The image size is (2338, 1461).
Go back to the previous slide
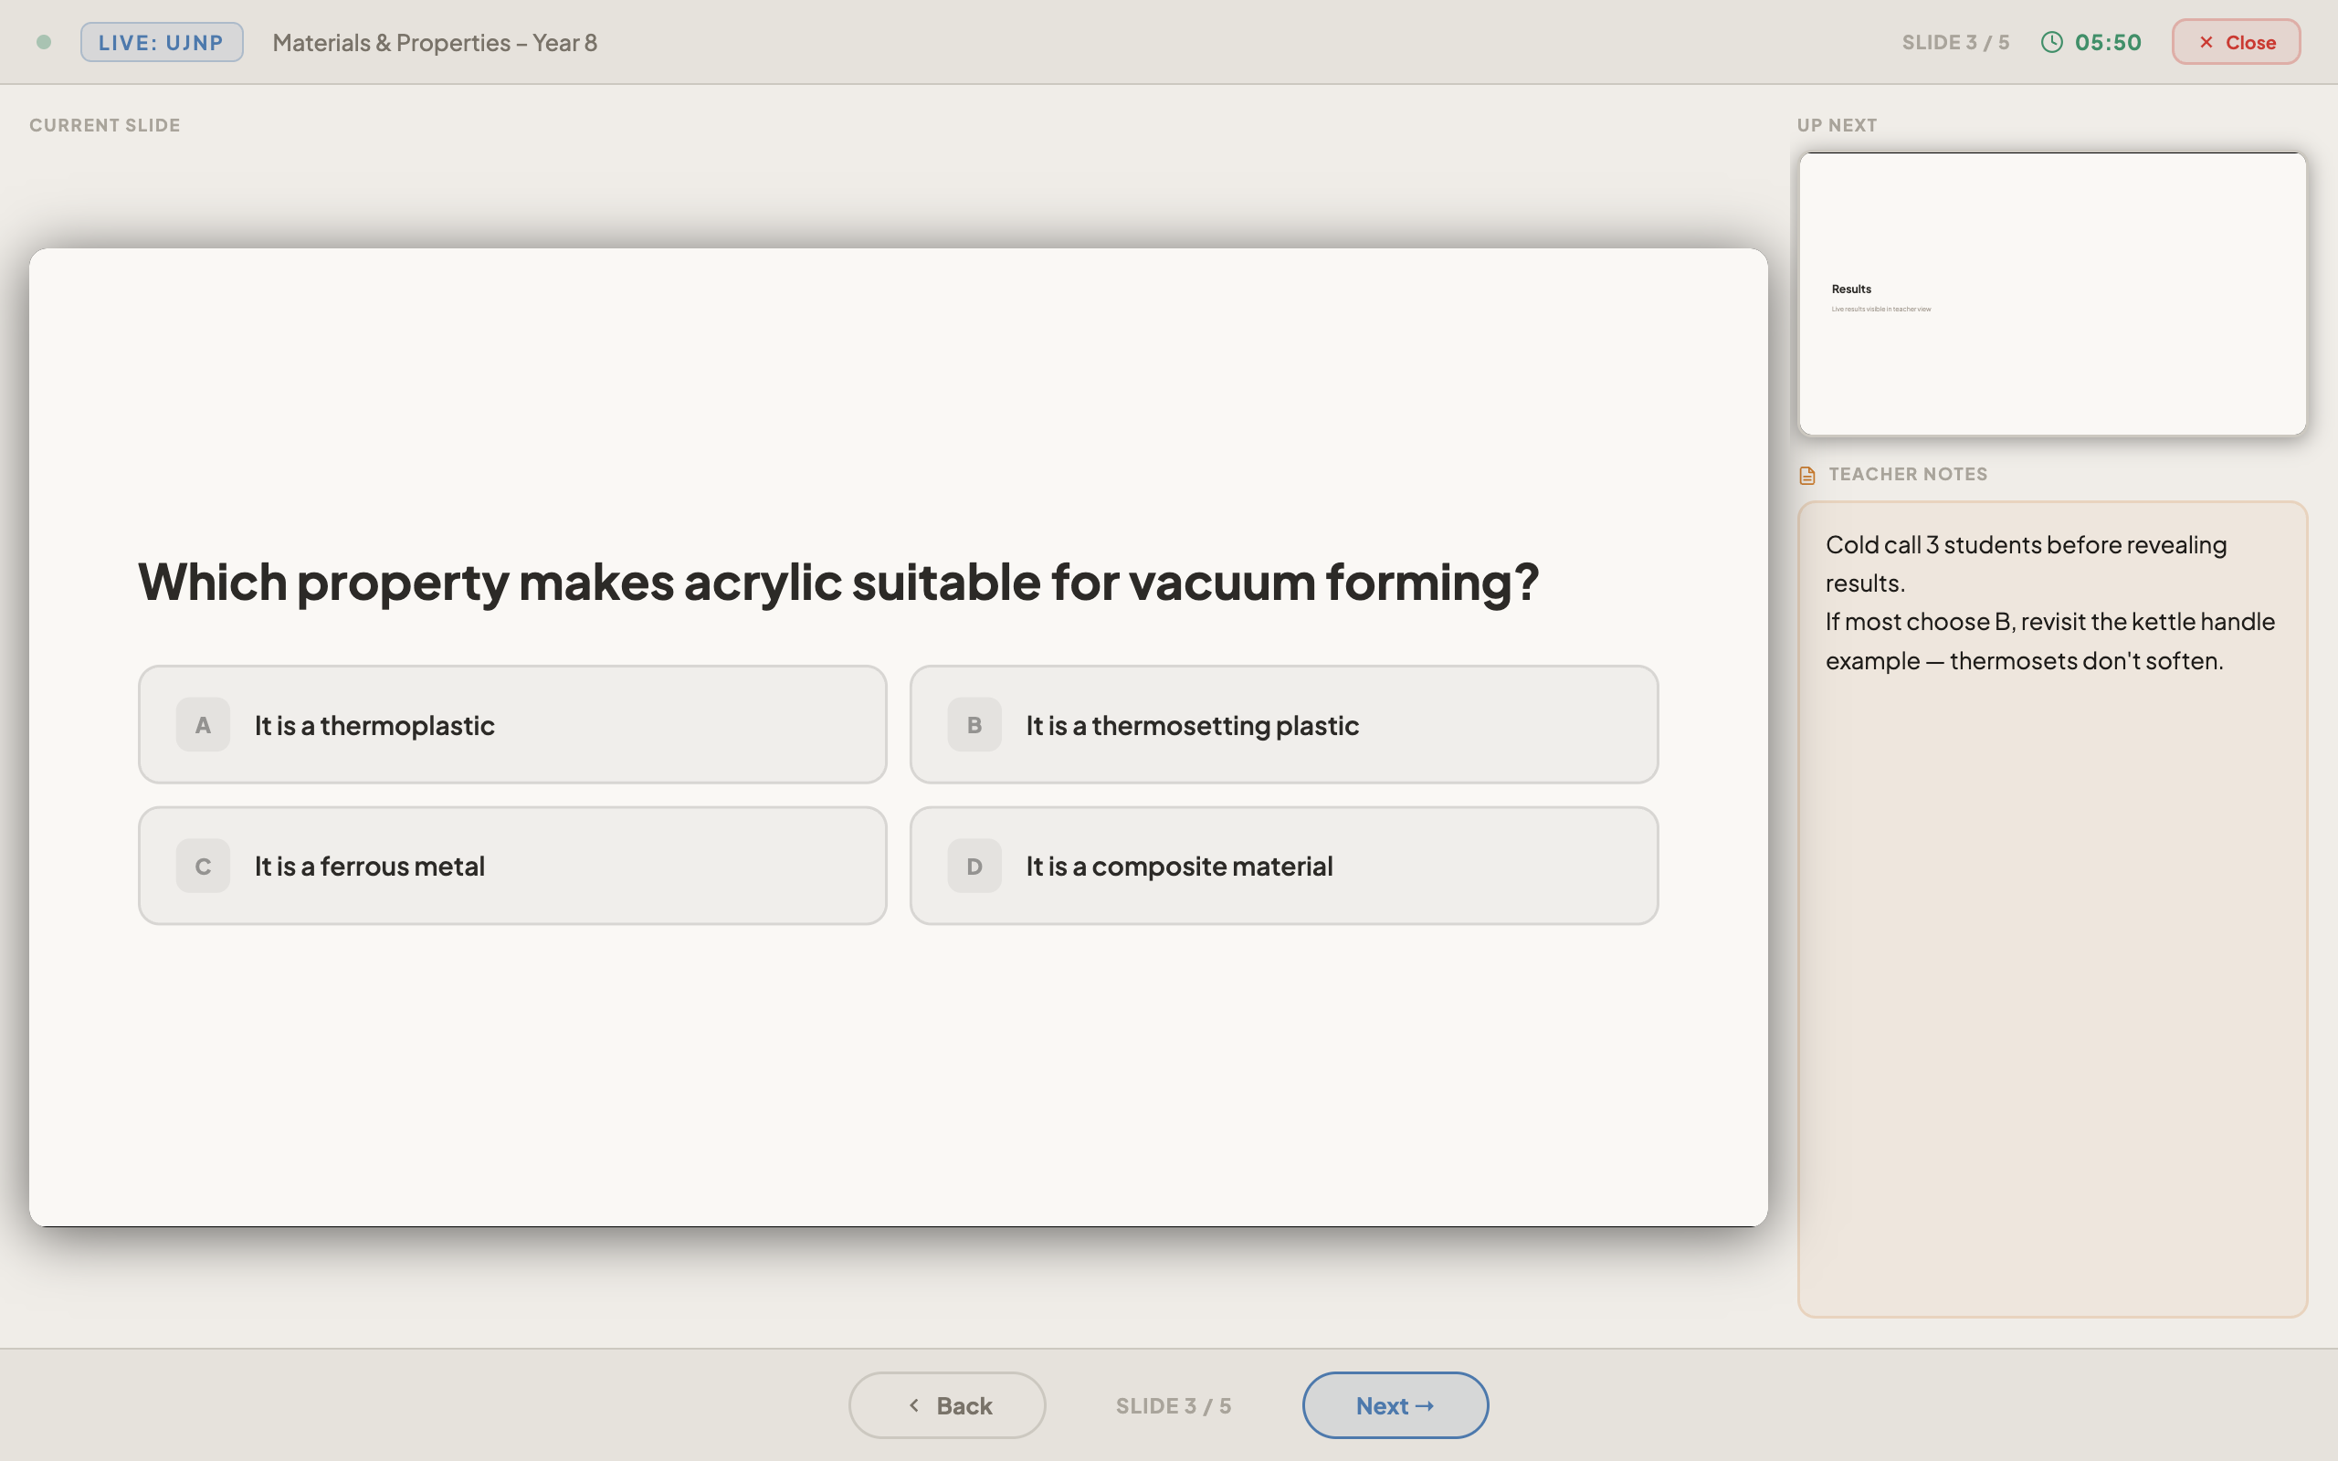947,1405
